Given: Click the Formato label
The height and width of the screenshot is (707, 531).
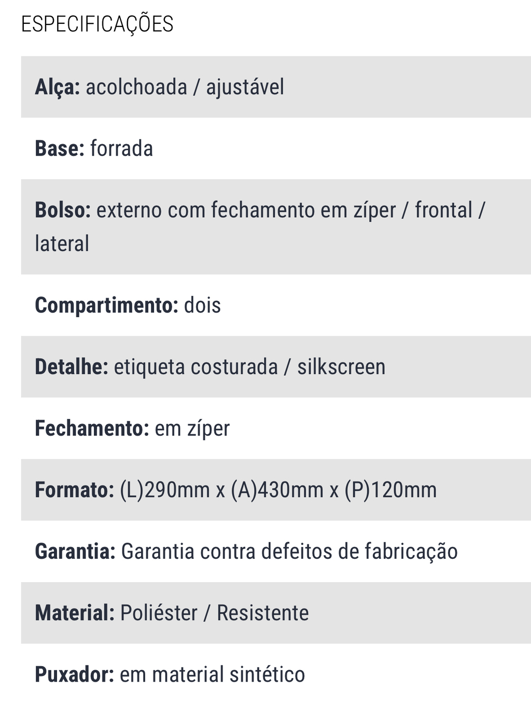Looking at the screenshot, I should (x=74, y=490).
